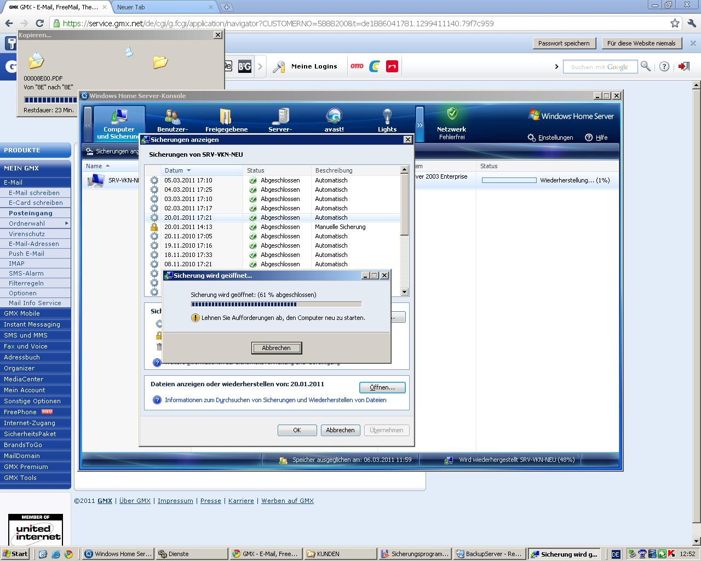This screenshot has width=701, height=561.
Task: Click the Hilfe question mark icon
Action: point(589,138)
